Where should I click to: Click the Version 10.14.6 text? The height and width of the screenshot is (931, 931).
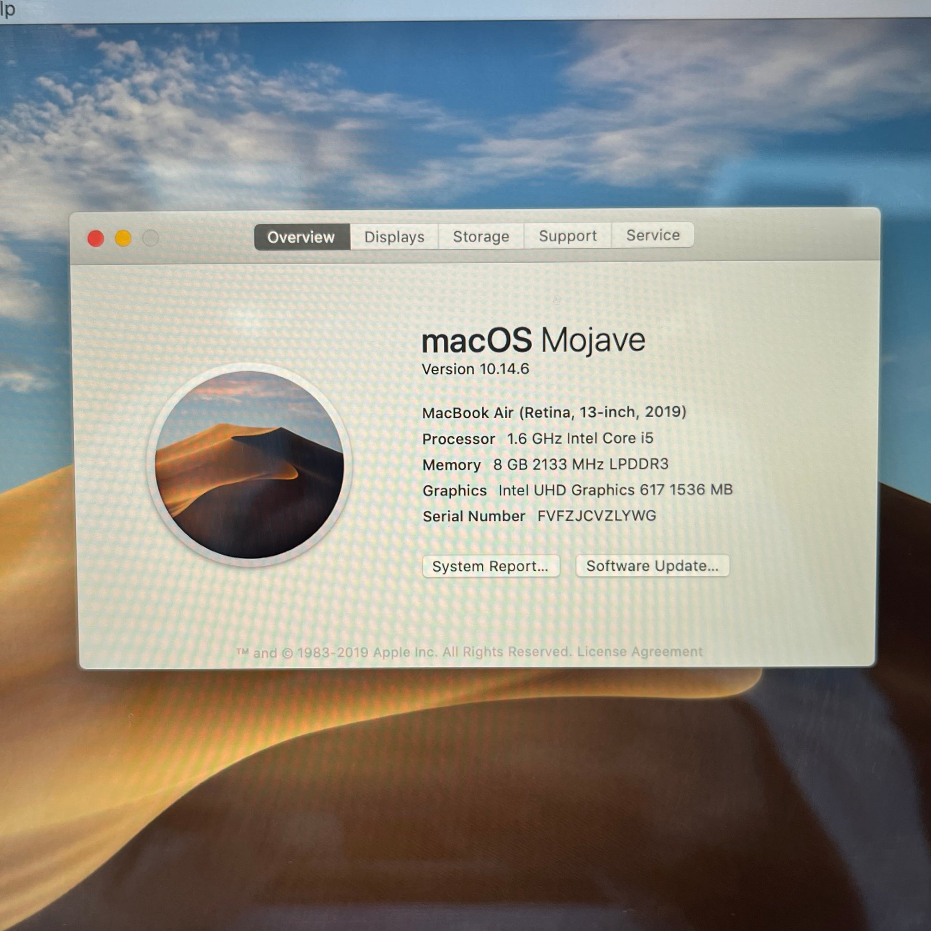pos(475,369)
